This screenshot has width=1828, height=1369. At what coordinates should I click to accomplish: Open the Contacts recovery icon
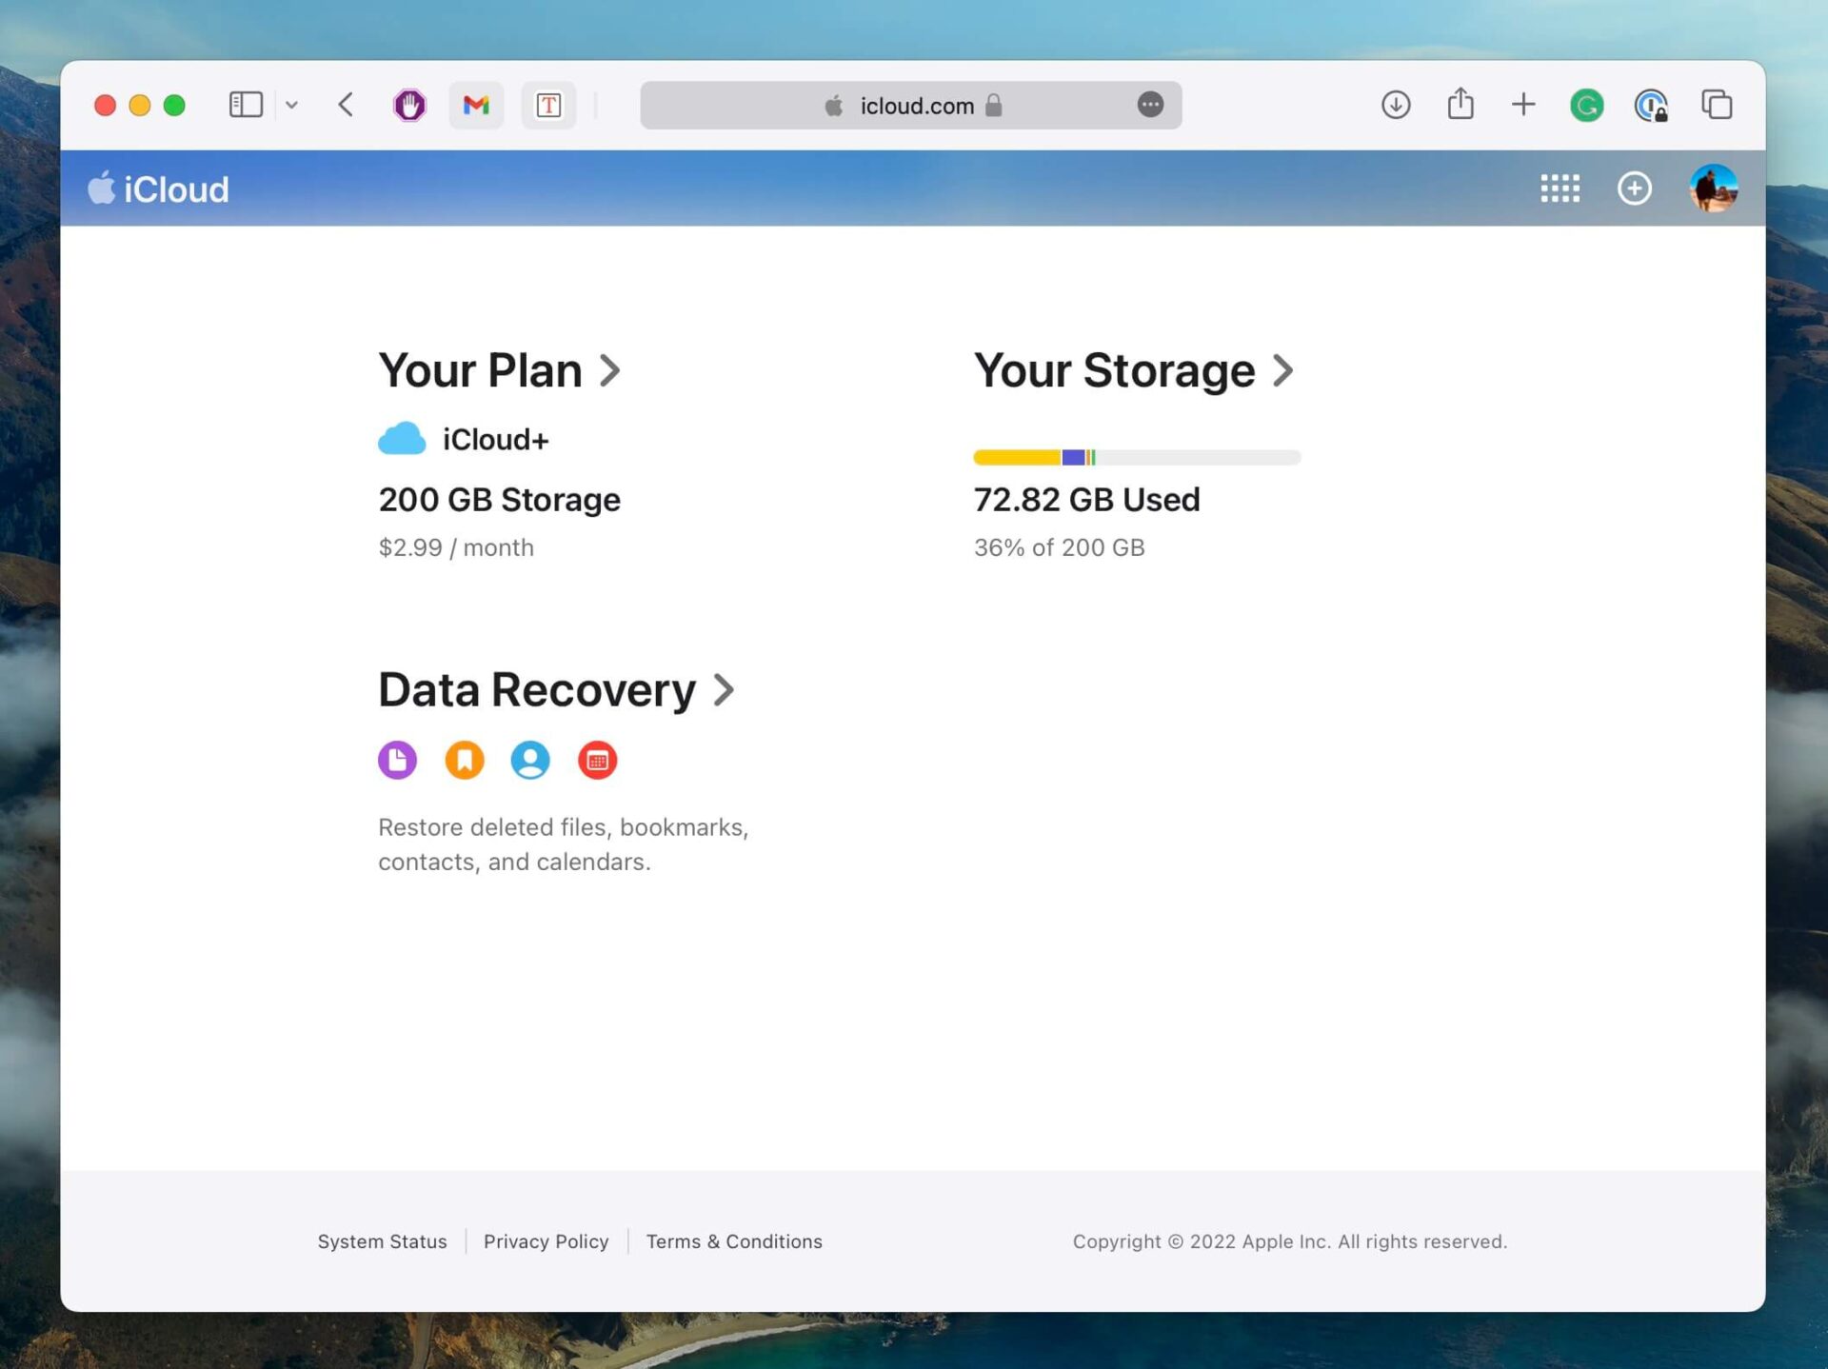click(x=530, y=760)
